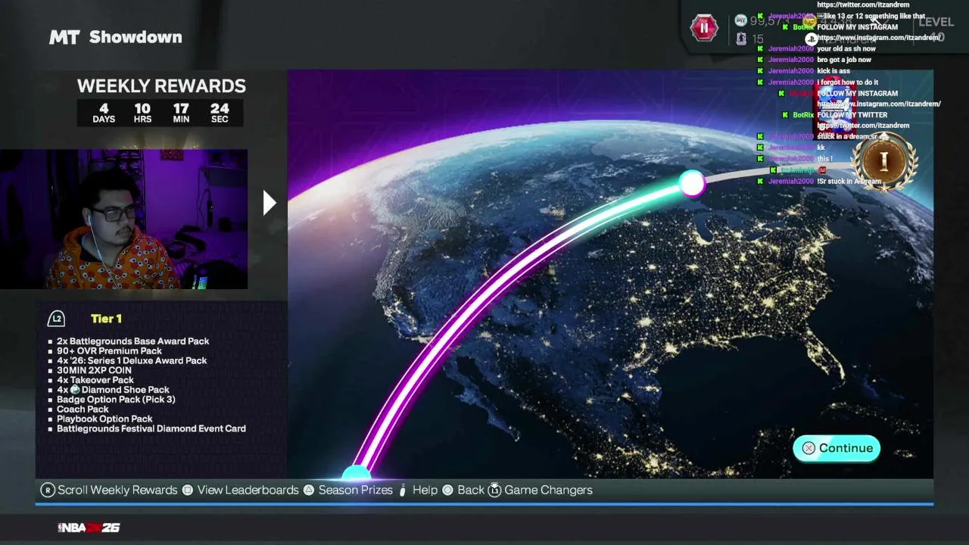Screen dimensions: 969x545
Task: Click the FOLLOW MY TWITTER chat message
Action: (x=852, y=115)
